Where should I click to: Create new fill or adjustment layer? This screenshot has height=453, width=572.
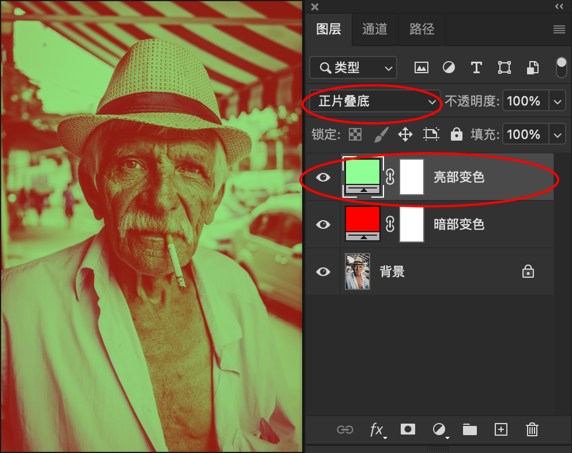(439, 429)
